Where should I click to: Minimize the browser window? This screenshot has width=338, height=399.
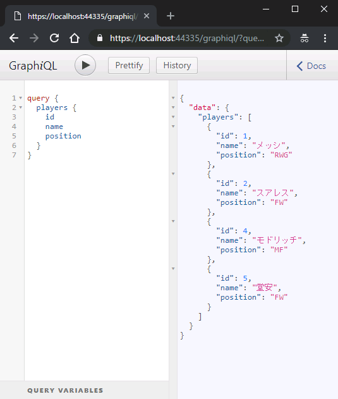pos(266,9)
